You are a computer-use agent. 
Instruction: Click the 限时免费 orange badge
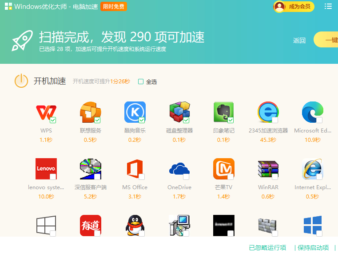click(x=114, y=7)
